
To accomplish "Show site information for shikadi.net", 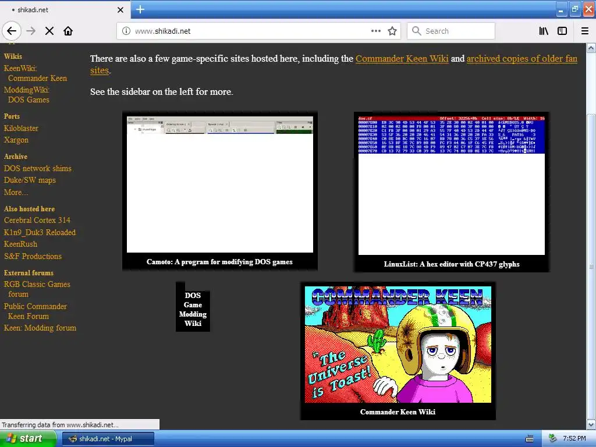I will (x=126, y=31).
